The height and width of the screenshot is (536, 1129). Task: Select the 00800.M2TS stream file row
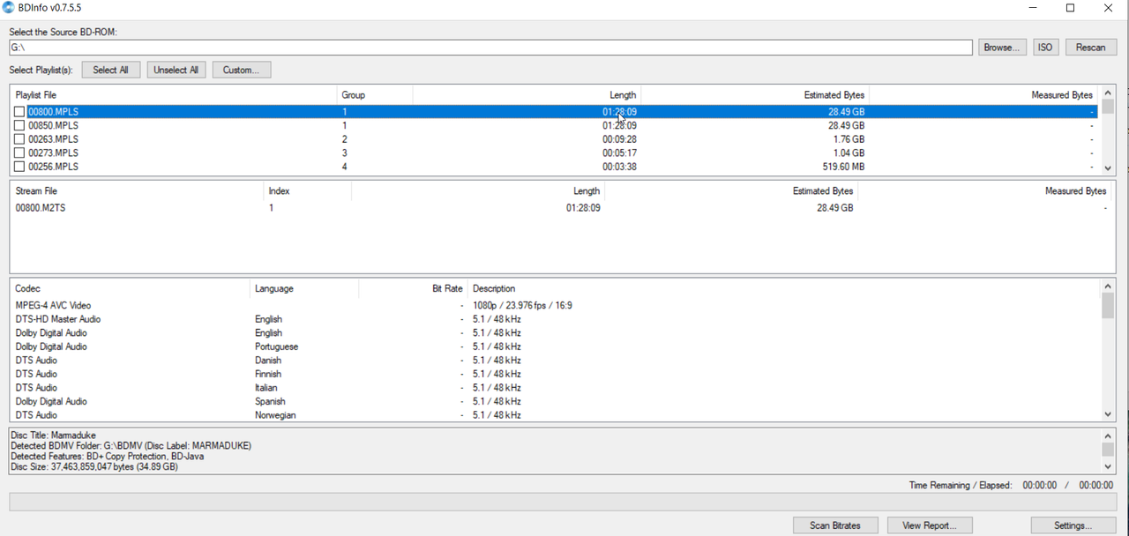[x=561, y=208]
